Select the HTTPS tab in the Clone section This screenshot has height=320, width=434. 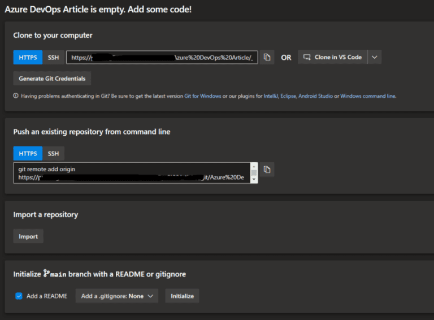28,57
